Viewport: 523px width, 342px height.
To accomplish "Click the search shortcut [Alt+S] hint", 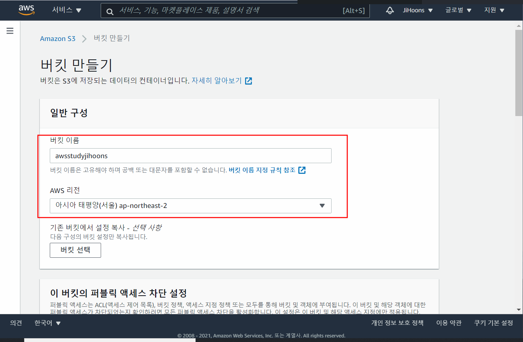I will coord(353,11).
